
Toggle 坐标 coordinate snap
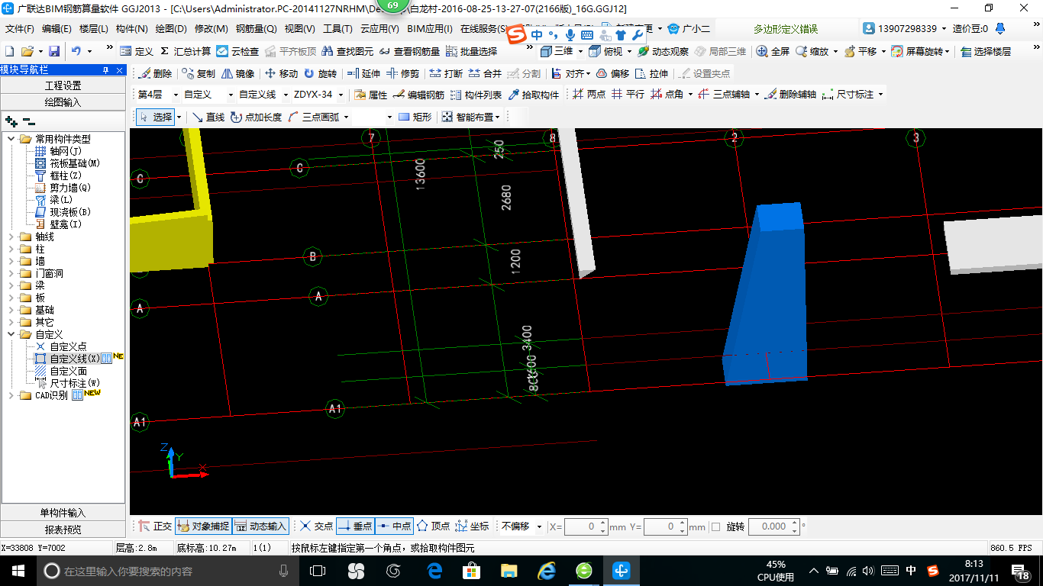tap(472, 526)
